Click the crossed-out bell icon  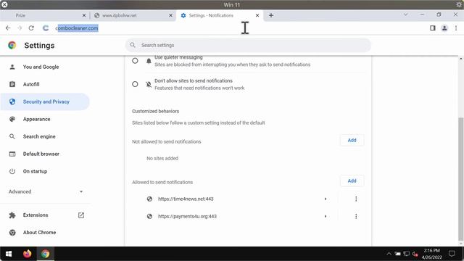[149, 85]
